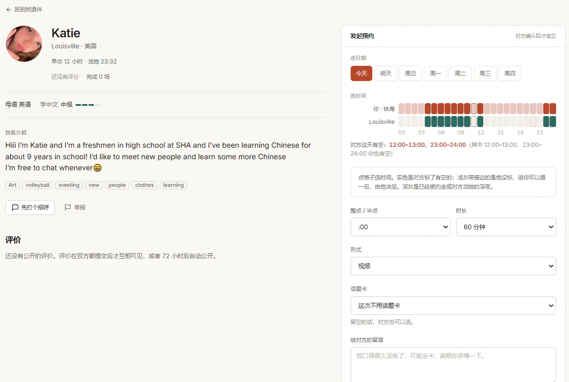Viewport: 569px width, 382px height.
Task: Expand the 话题卡 dropdown 这次不用话题卡
Action: (453, 306)
